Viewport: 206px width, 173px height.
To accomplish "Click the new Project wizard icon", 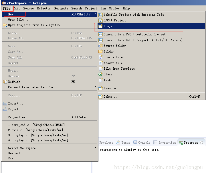I will 100,26.
